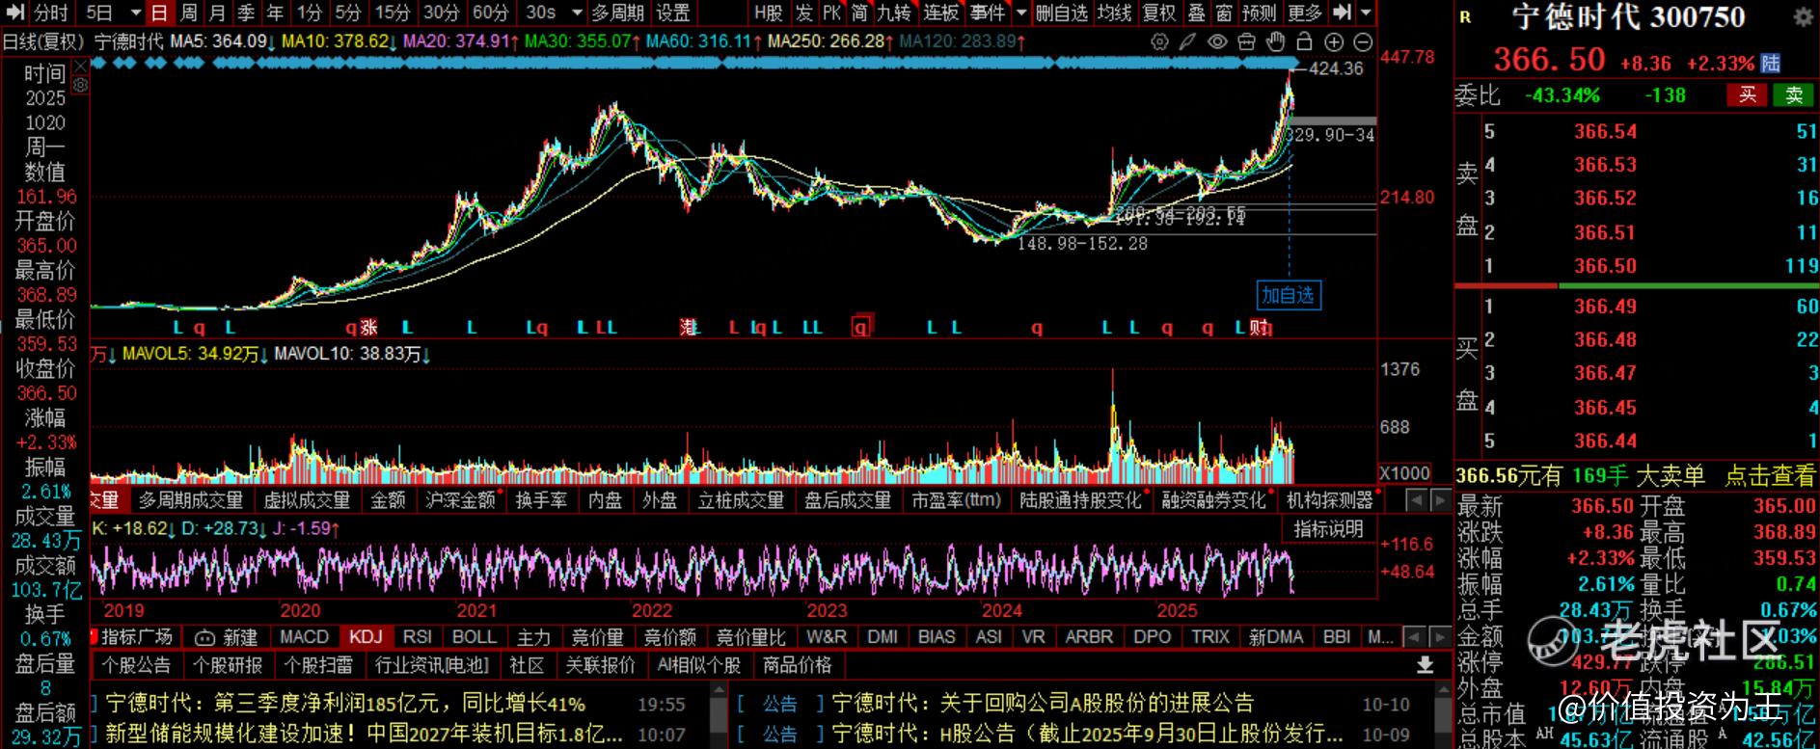Click the download arrow icon in news panel

point(1425,665)
